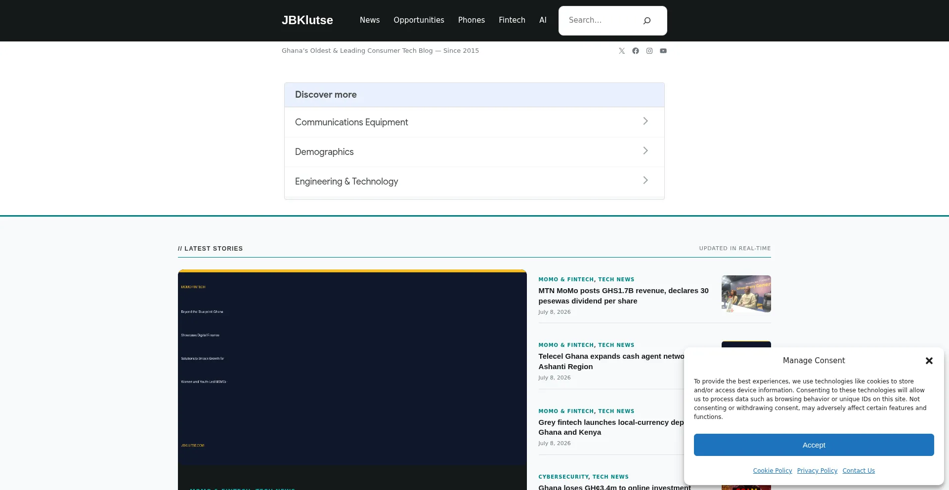
Task: Read Telecel Ghana cash agent story
Action: [x=611, y=361]
